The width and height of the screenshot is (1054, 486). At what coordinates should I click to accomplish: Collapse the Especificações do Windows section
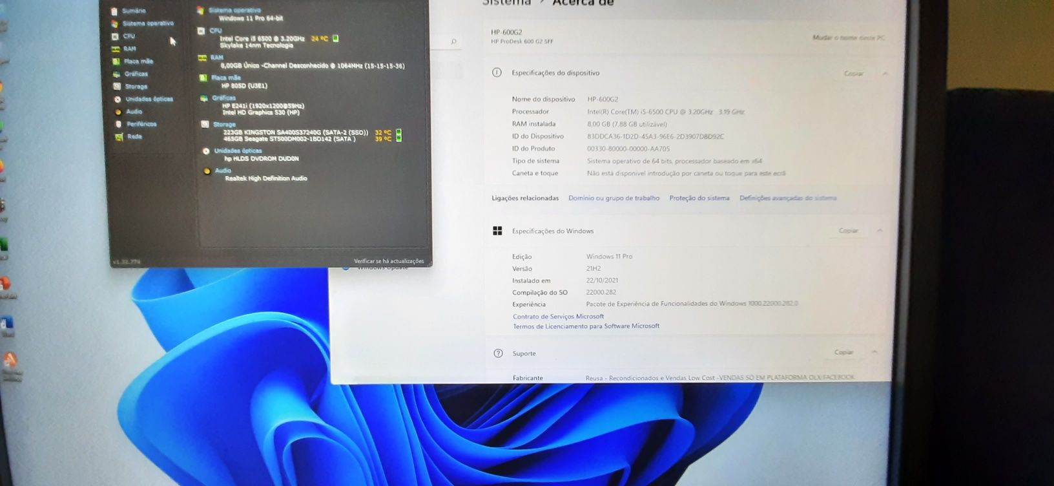click(x=880, y=230)
